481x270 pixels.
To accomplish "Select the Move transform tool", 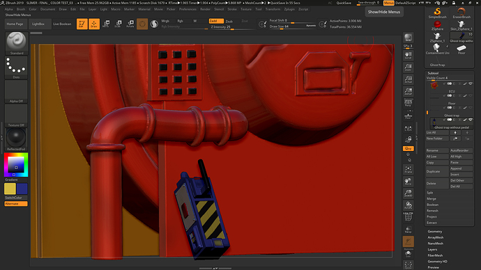I will 106,24.
